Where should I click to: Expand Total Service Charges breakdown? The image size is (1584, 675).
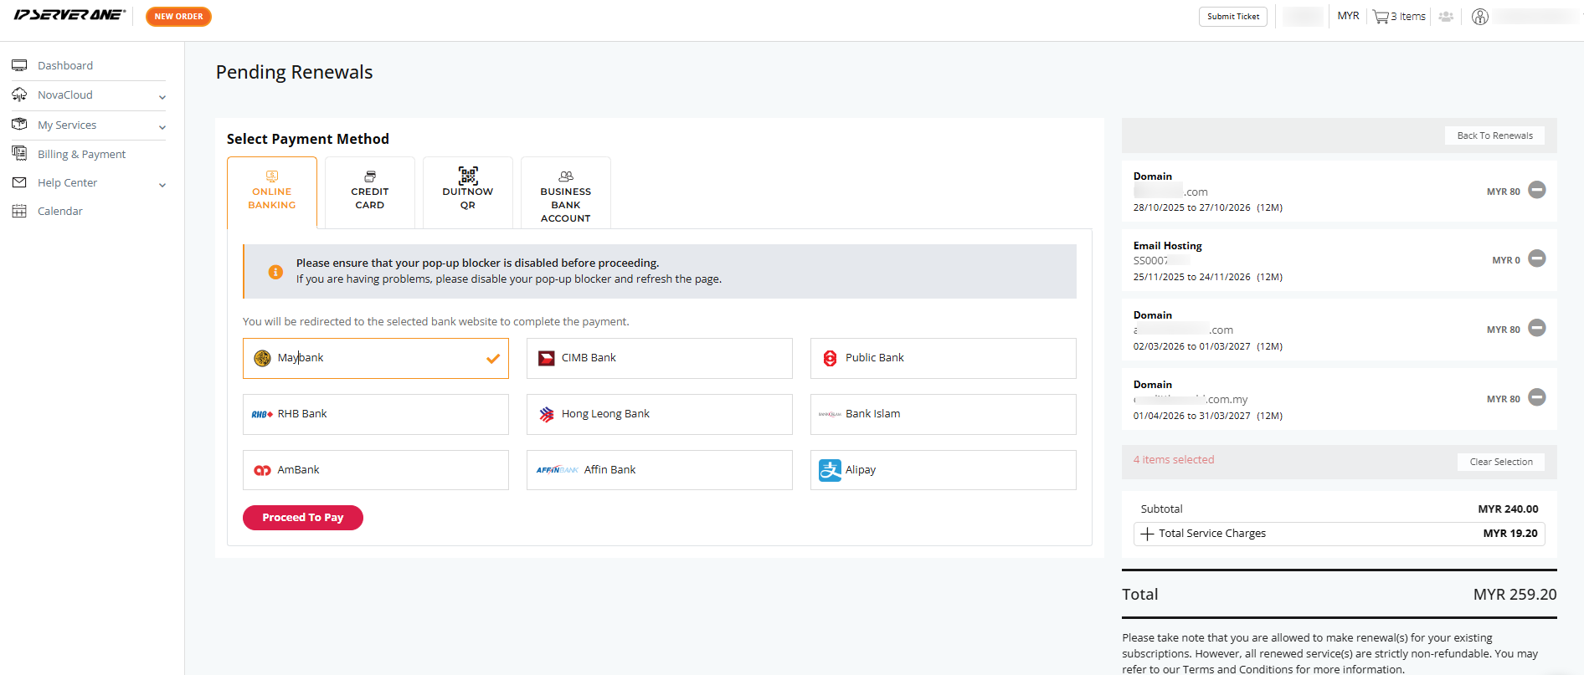(1147, 534)
